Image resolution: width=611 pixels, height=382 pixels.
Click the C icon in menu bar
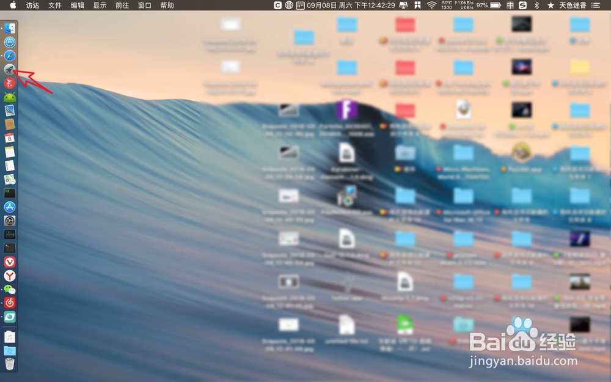click(x=277, y=5)
